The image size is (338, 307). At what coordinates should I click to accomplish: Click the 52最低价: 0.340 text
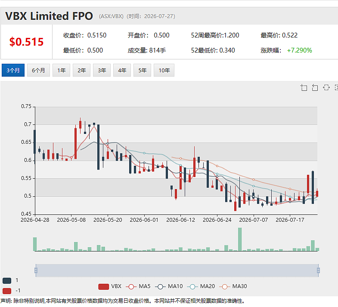coord(213,50)
